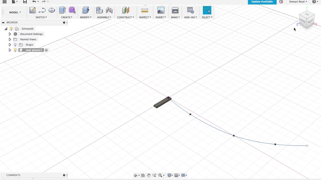The width and height of the screenshot is (321, 180).
Task: Open the Scripts and Add-Ins tool
Action: 190,10
